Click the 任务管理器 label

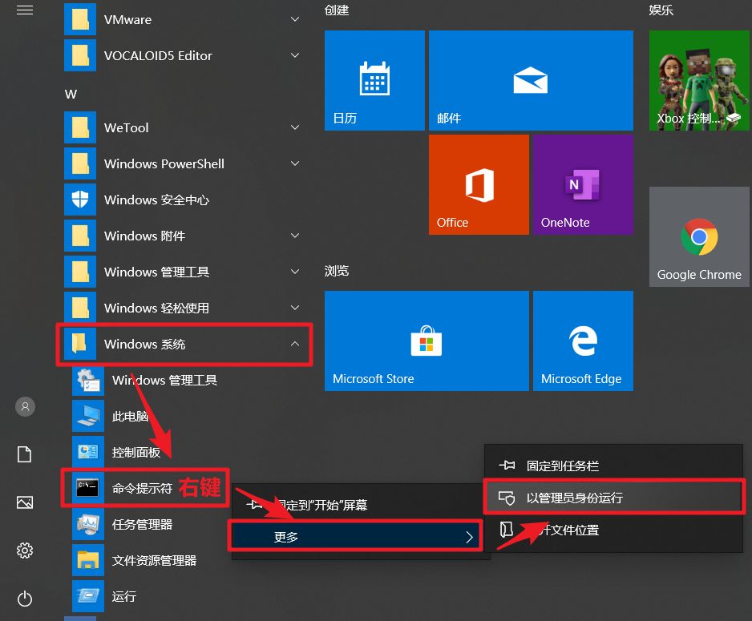click(x=142, y=524)
